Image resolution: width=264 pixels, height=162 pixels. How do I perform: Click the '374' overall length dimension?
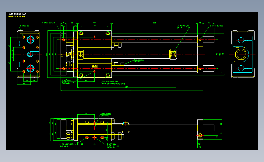tap(132, 90)
